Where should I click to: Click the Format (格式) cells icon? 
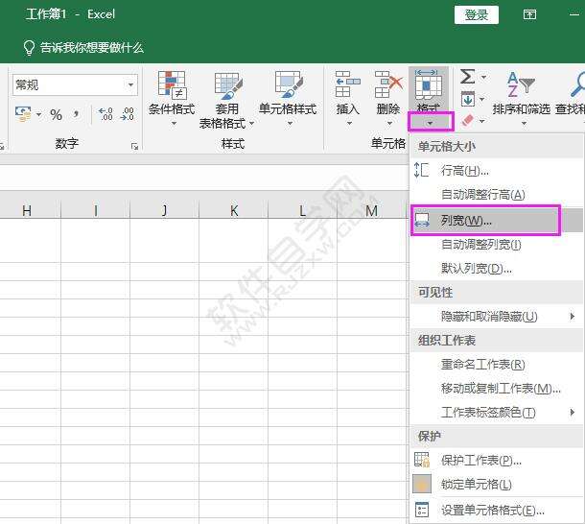point(428,85)
